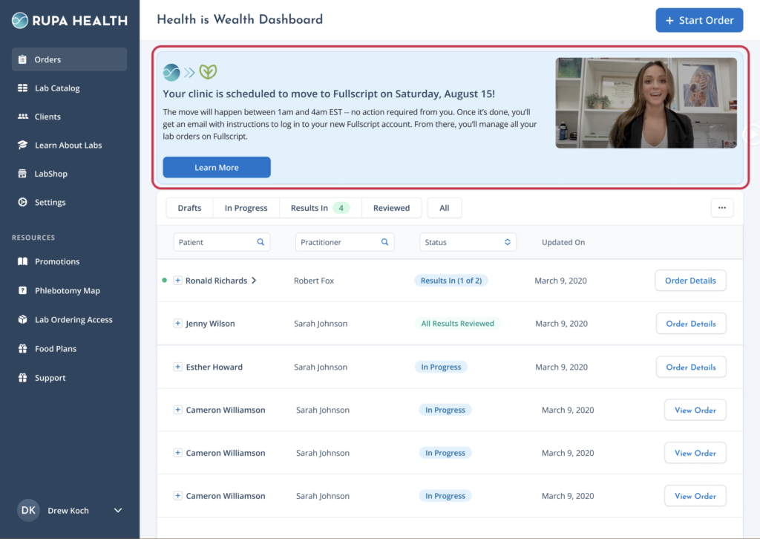Expand Jenny Wilson order row plus box

[x=177, y=324]
